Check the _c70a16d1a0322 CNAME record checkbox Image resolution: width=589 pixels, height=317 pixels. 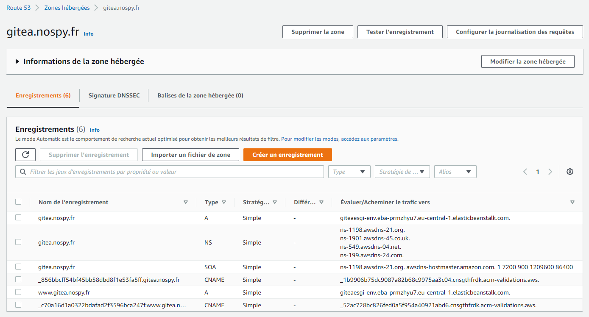(18, 305)
